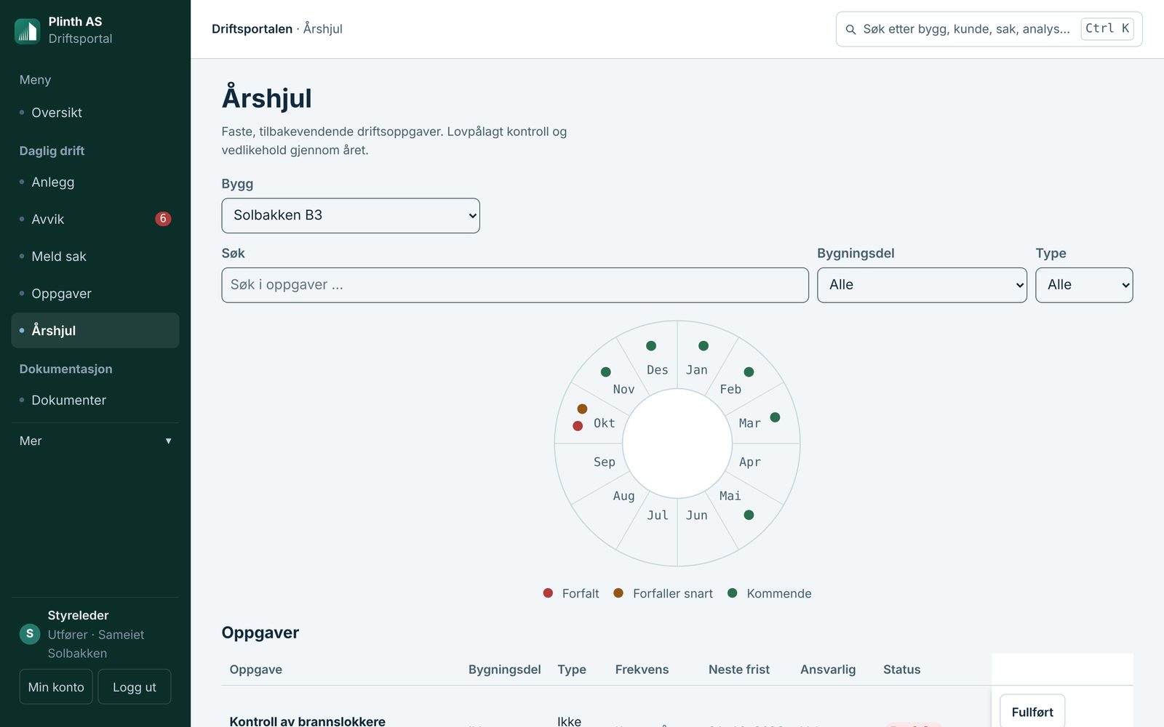Click the Søk i oppgaver input field
The width and height of the screenshot is (1164, 727).
(x=515, y=285)
